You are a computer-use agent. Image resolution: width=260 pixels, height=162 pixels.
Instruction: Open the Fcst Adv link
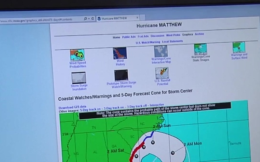coord(143,36)
